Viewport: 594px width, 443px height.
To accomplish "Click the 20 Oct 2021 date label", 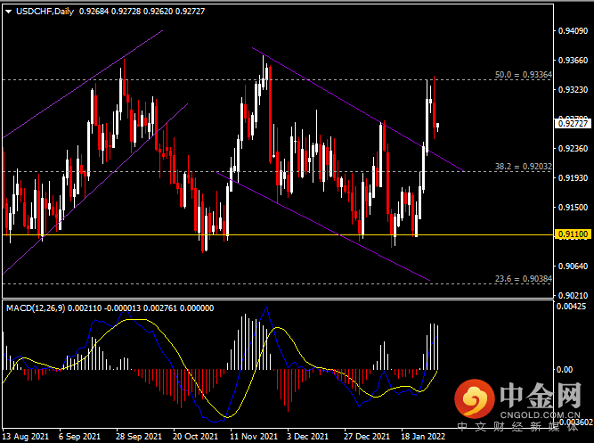I will [195, 436].
